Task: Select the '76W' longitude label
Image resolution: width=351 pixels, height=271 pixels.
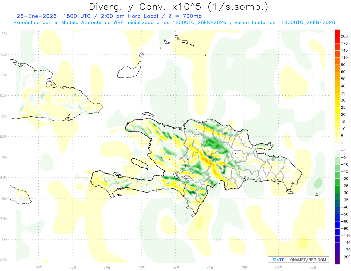Action: 38,267
